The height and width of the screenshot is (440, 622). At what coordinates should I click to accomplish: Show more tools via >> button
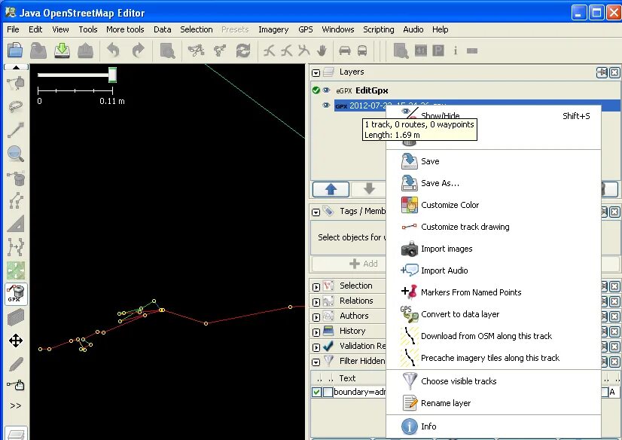coord(16,405)
